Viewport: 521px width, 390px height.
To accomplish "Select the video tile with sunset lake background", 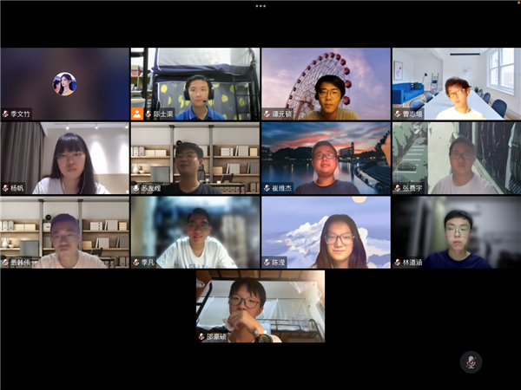I will tap(326, 156).
